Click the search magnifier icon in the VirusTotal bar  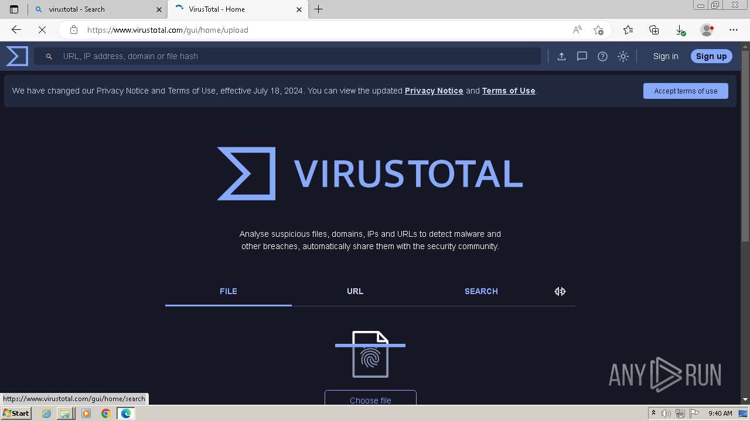[x=49, y=56]
